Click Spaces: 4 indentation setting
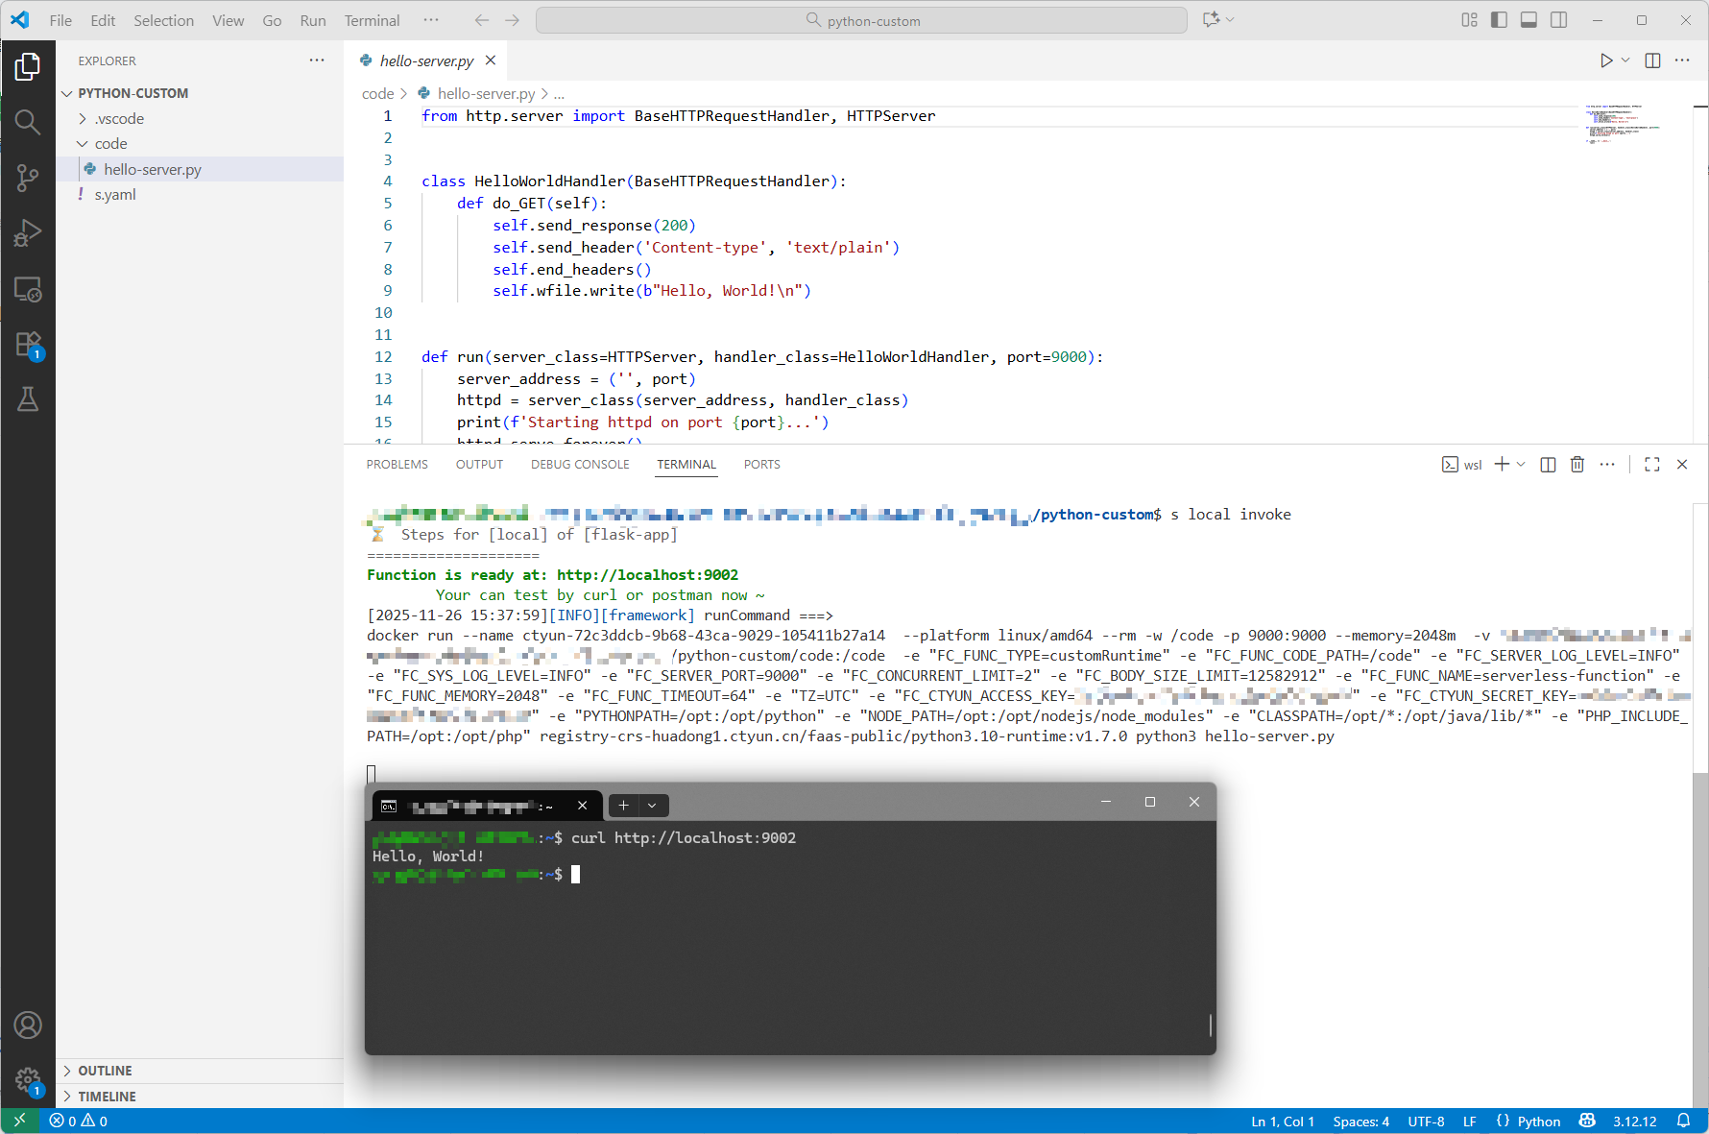The image size is (1709, 1134). point(1360,1122)
